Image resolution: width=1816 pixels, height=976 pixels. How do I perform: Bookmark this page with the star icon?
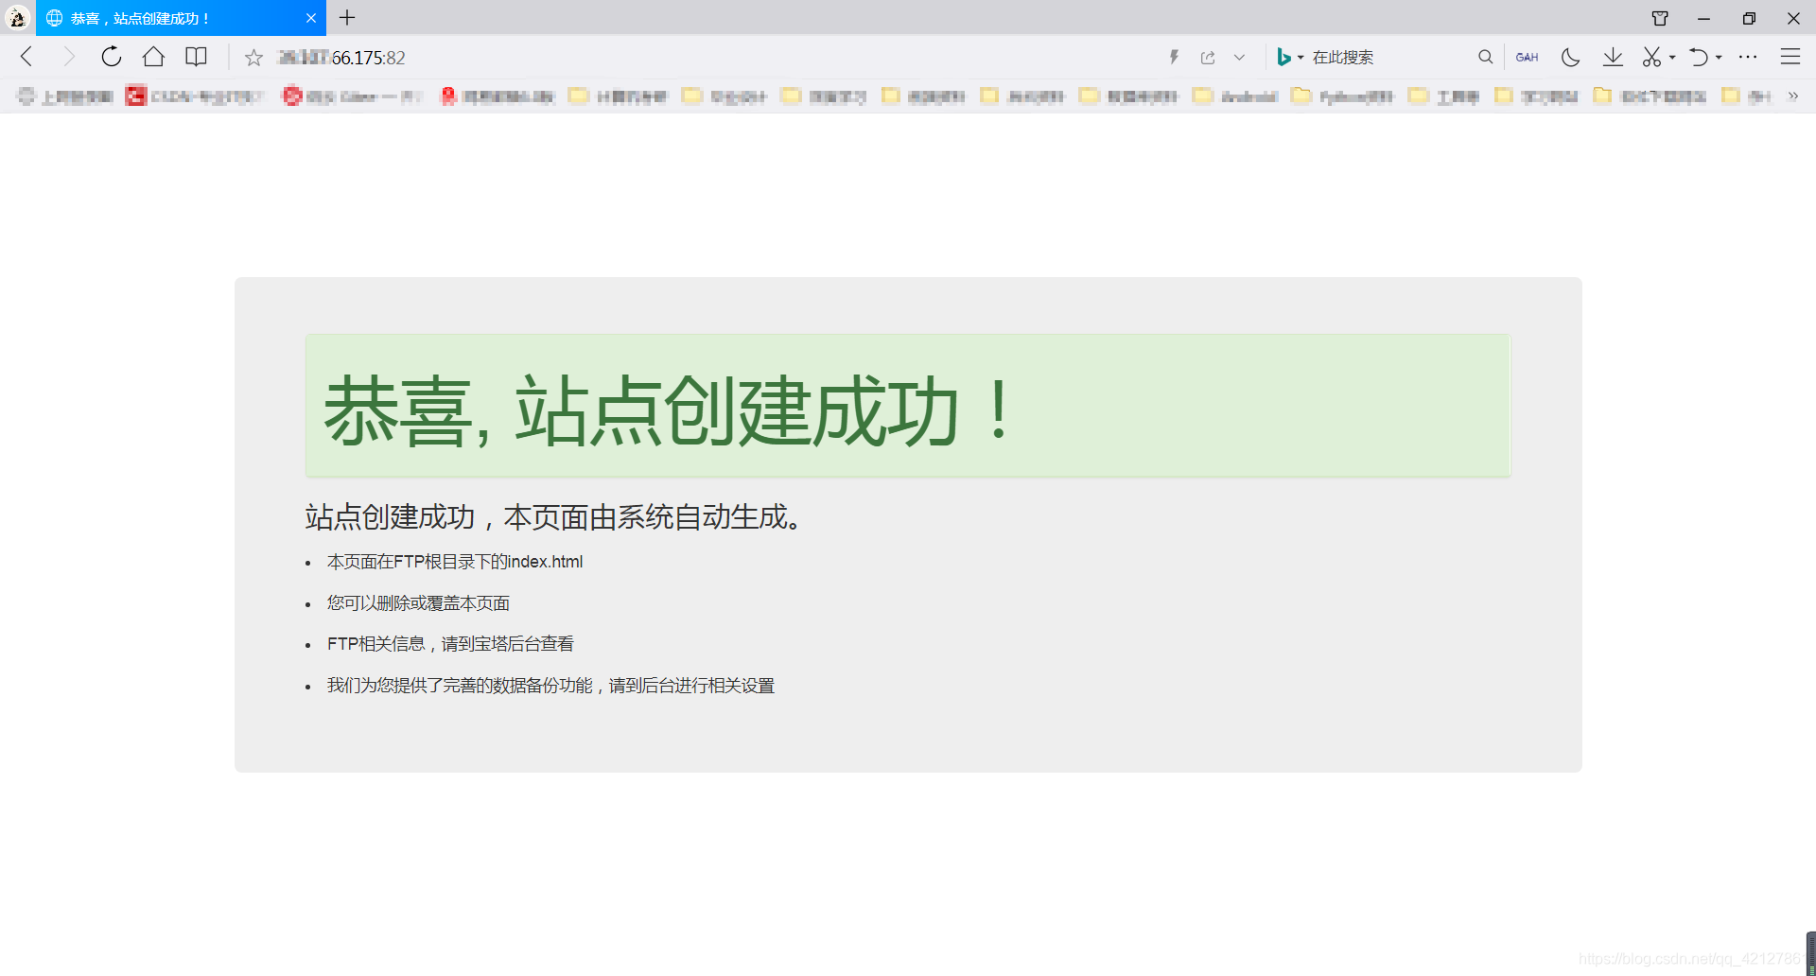253,58
